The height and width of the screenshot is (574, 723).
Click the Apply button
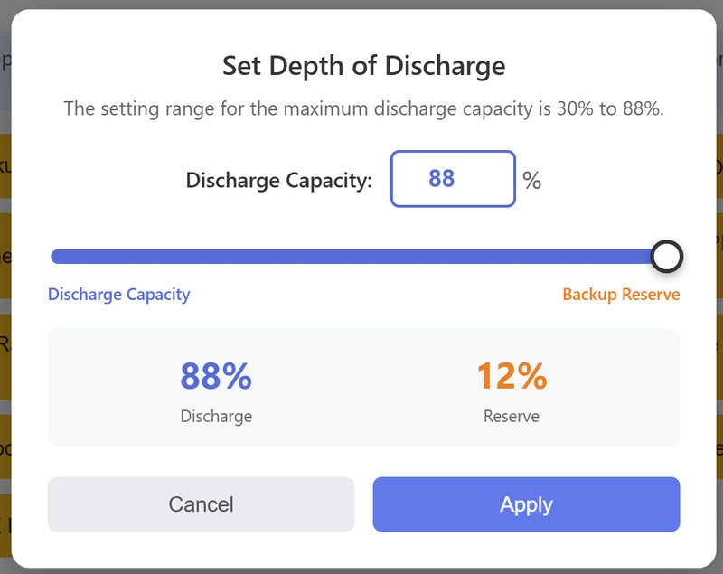click(x=526, y=504)
